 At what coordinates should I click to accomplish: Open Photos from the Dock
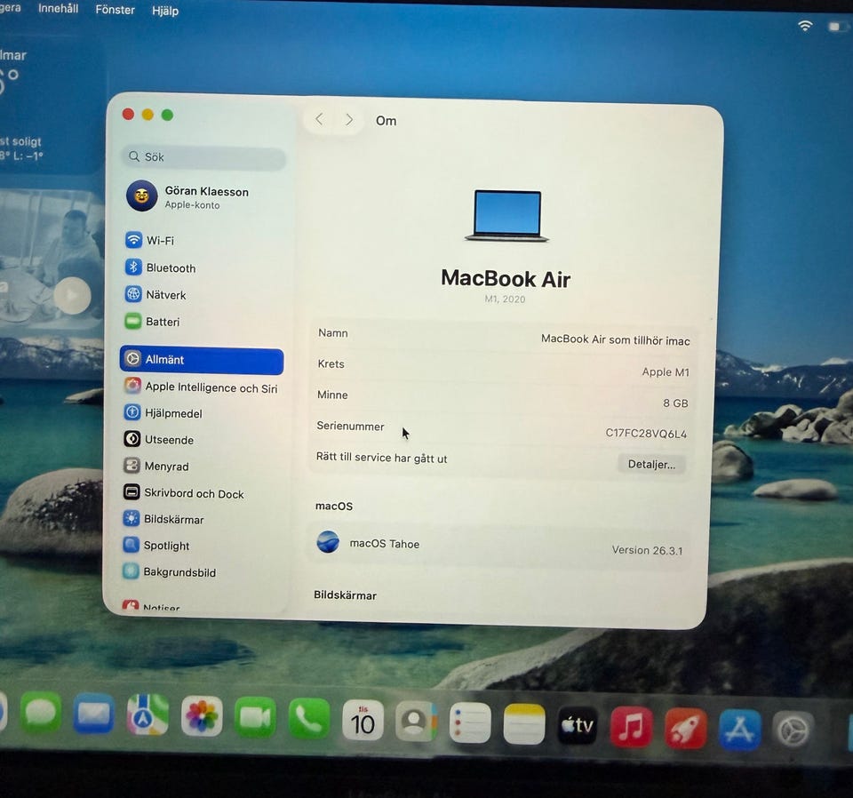click(202, 716)
